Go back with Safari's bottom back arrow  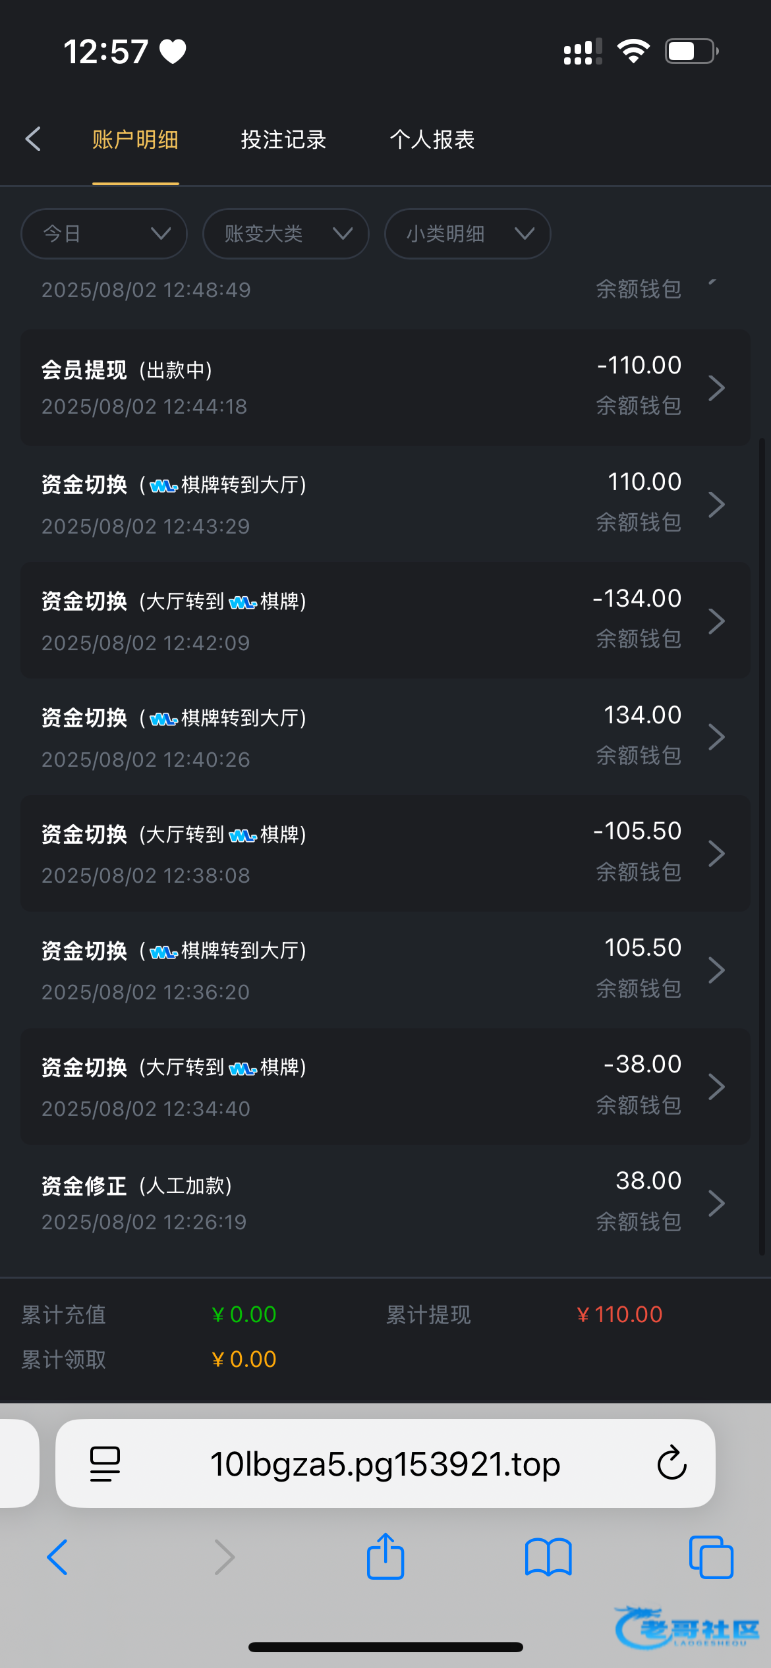click(x=58, y=1557)
